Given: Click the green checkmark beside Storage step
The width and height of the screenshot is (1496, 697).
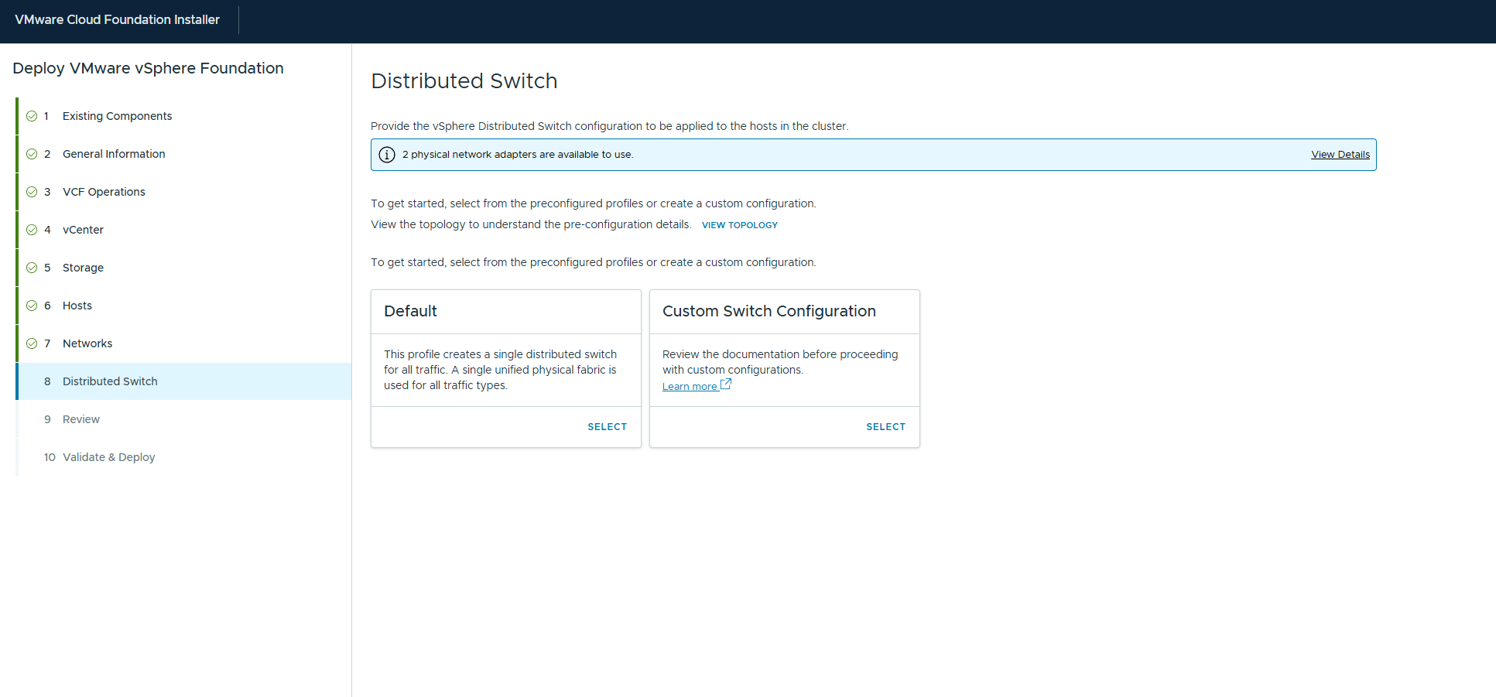Looking at the screenshot, I should click(x=32, y=268).
